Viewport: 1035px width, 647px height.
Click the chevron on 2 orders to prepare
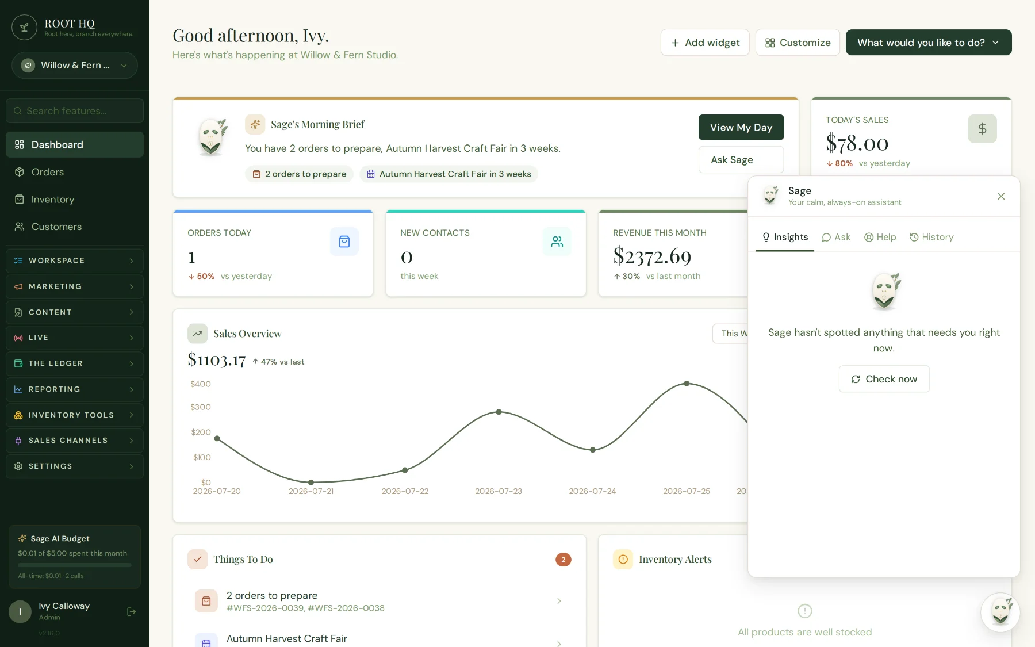[x=559, y=601]
